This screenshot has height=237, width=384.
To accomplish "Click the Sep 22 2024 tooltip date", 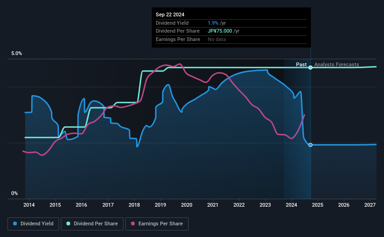I will pos(170,14).
